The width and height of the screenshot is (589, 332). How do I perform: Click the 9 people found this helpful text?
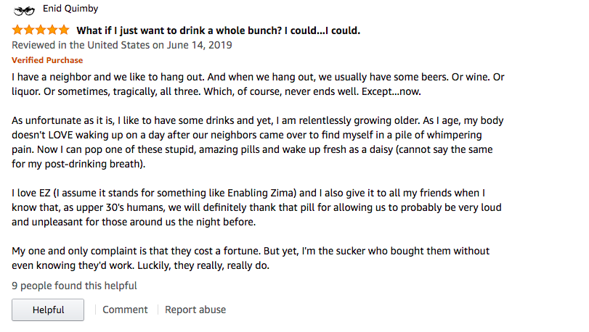tap(74, 286)
